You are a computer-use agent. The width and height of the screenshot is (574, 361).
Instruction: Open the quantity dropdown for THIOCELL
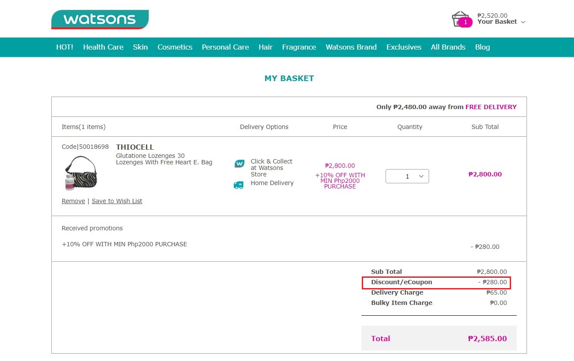pos(407,176)
